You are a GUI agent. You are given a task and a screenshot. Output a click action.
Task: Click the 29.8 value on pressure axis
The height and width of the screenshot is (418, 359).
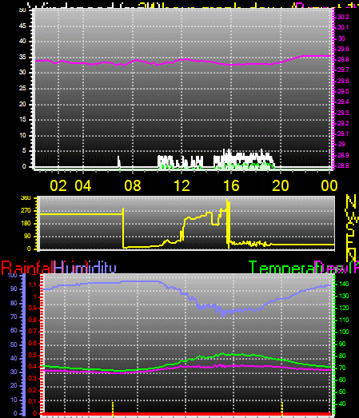(343, 59)
